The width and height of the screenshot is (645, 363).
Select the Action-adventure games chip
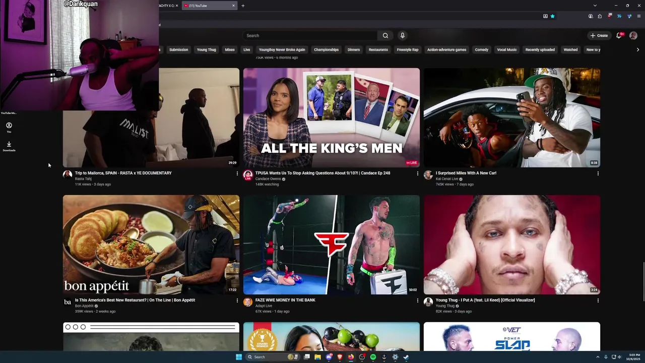coord(446,49)
